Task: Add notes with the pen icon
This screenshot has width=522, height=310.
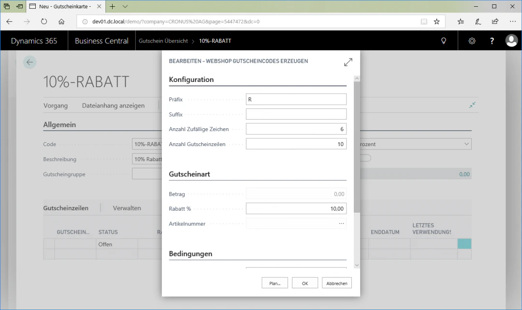Action: click(x=478, y=22)
